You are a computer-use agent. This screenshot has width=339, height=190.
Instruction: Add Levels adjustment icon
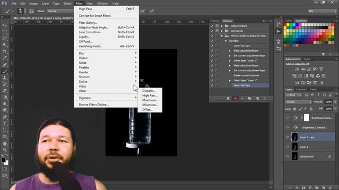tap(303, 69)
